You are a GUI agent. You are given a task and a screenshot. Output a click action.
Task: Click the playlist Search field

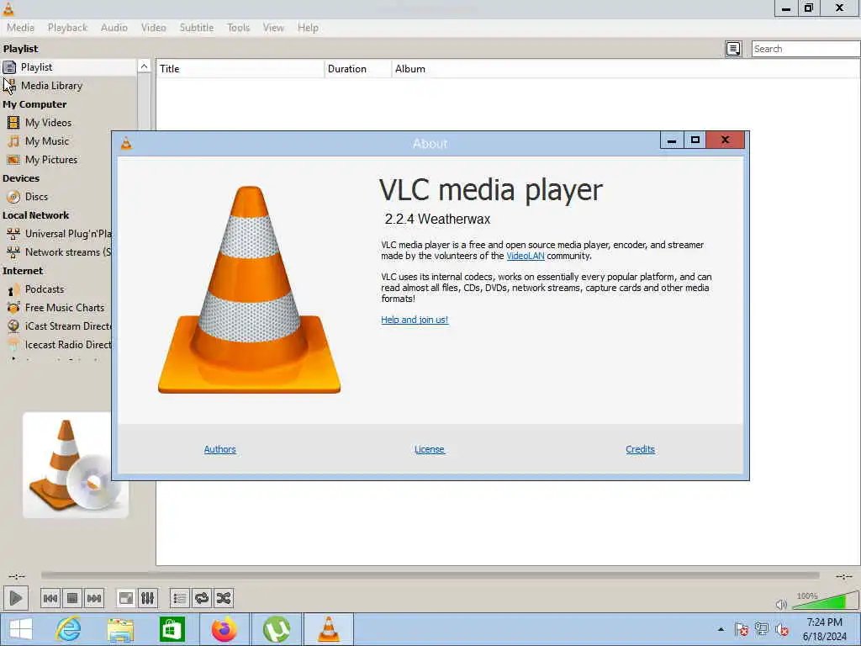pos(806,49)
